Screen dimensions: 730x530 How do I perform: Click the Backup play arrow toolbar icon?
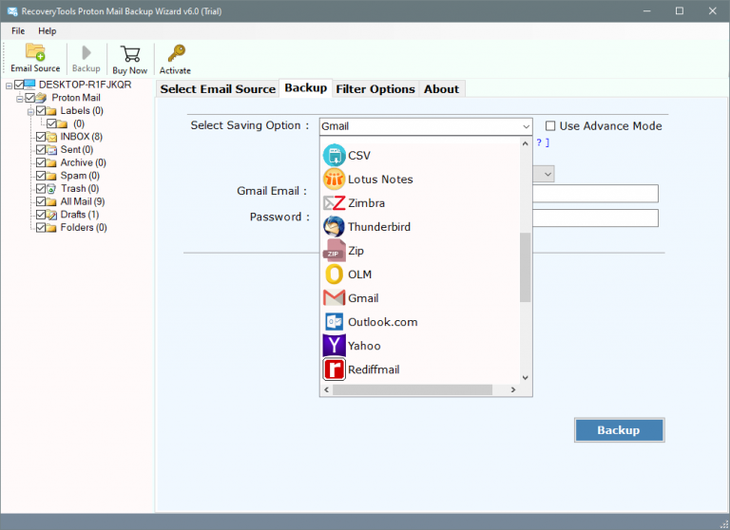pyautogui.click(x=86, y=53)
